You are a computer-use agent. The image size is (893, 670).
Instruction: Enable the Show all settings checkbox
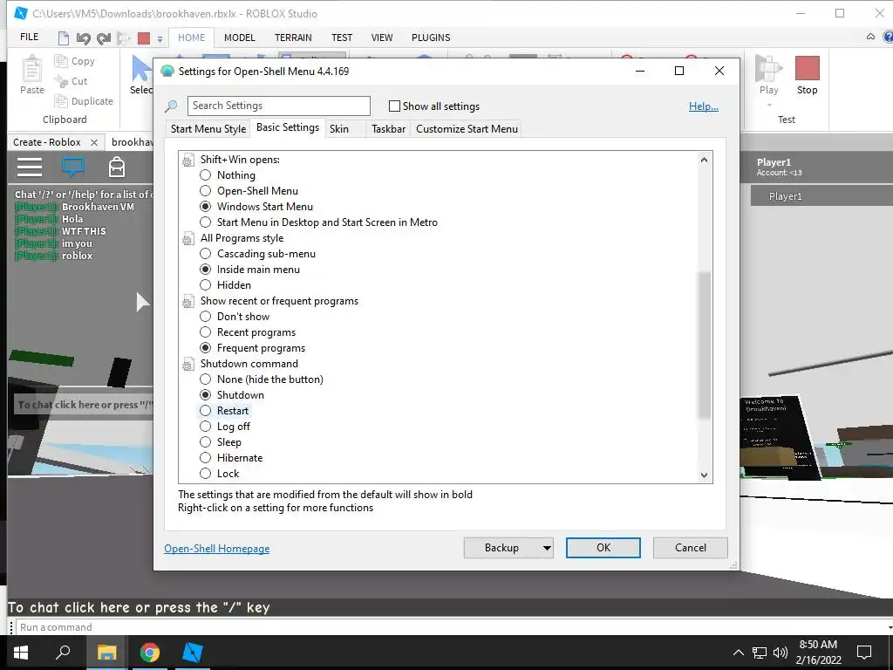[x=394, y=106]
